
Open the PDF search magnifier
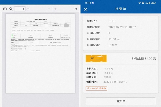pyautogui.click(x=11, y=9)
